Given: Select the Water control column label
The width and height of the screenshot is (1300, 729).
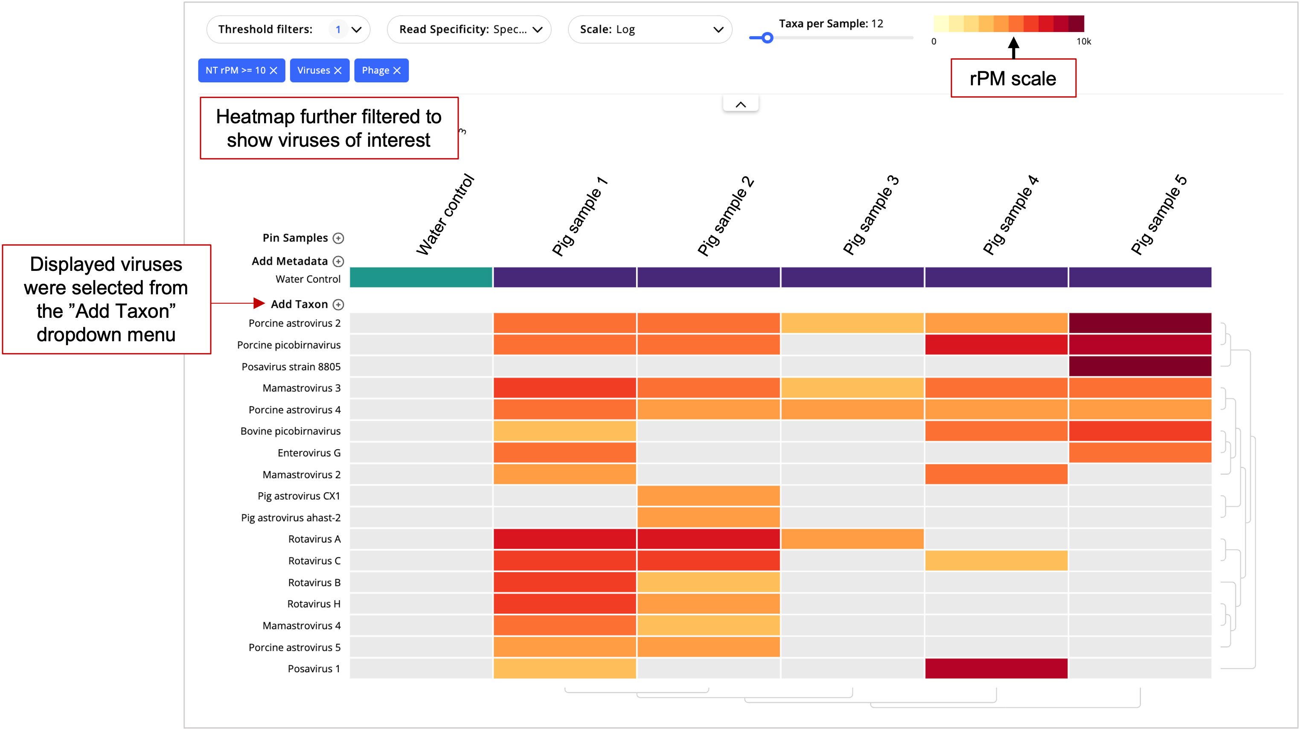Looking at the screenshot, I should point(444,212).
